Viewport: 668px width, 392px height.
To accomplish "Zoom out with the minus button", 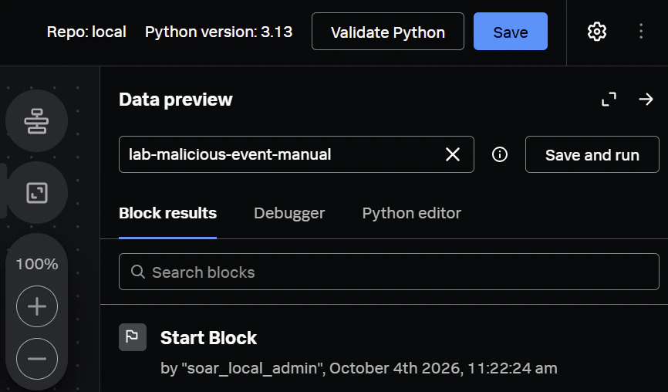I will [37, 359].
